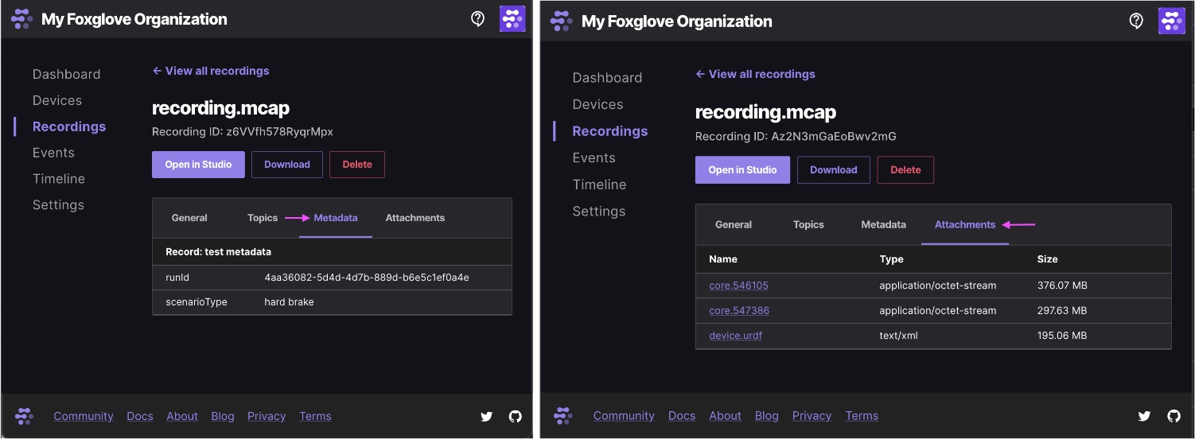Open About link in left window footer
1195x439 pixels.
point(182,416)
